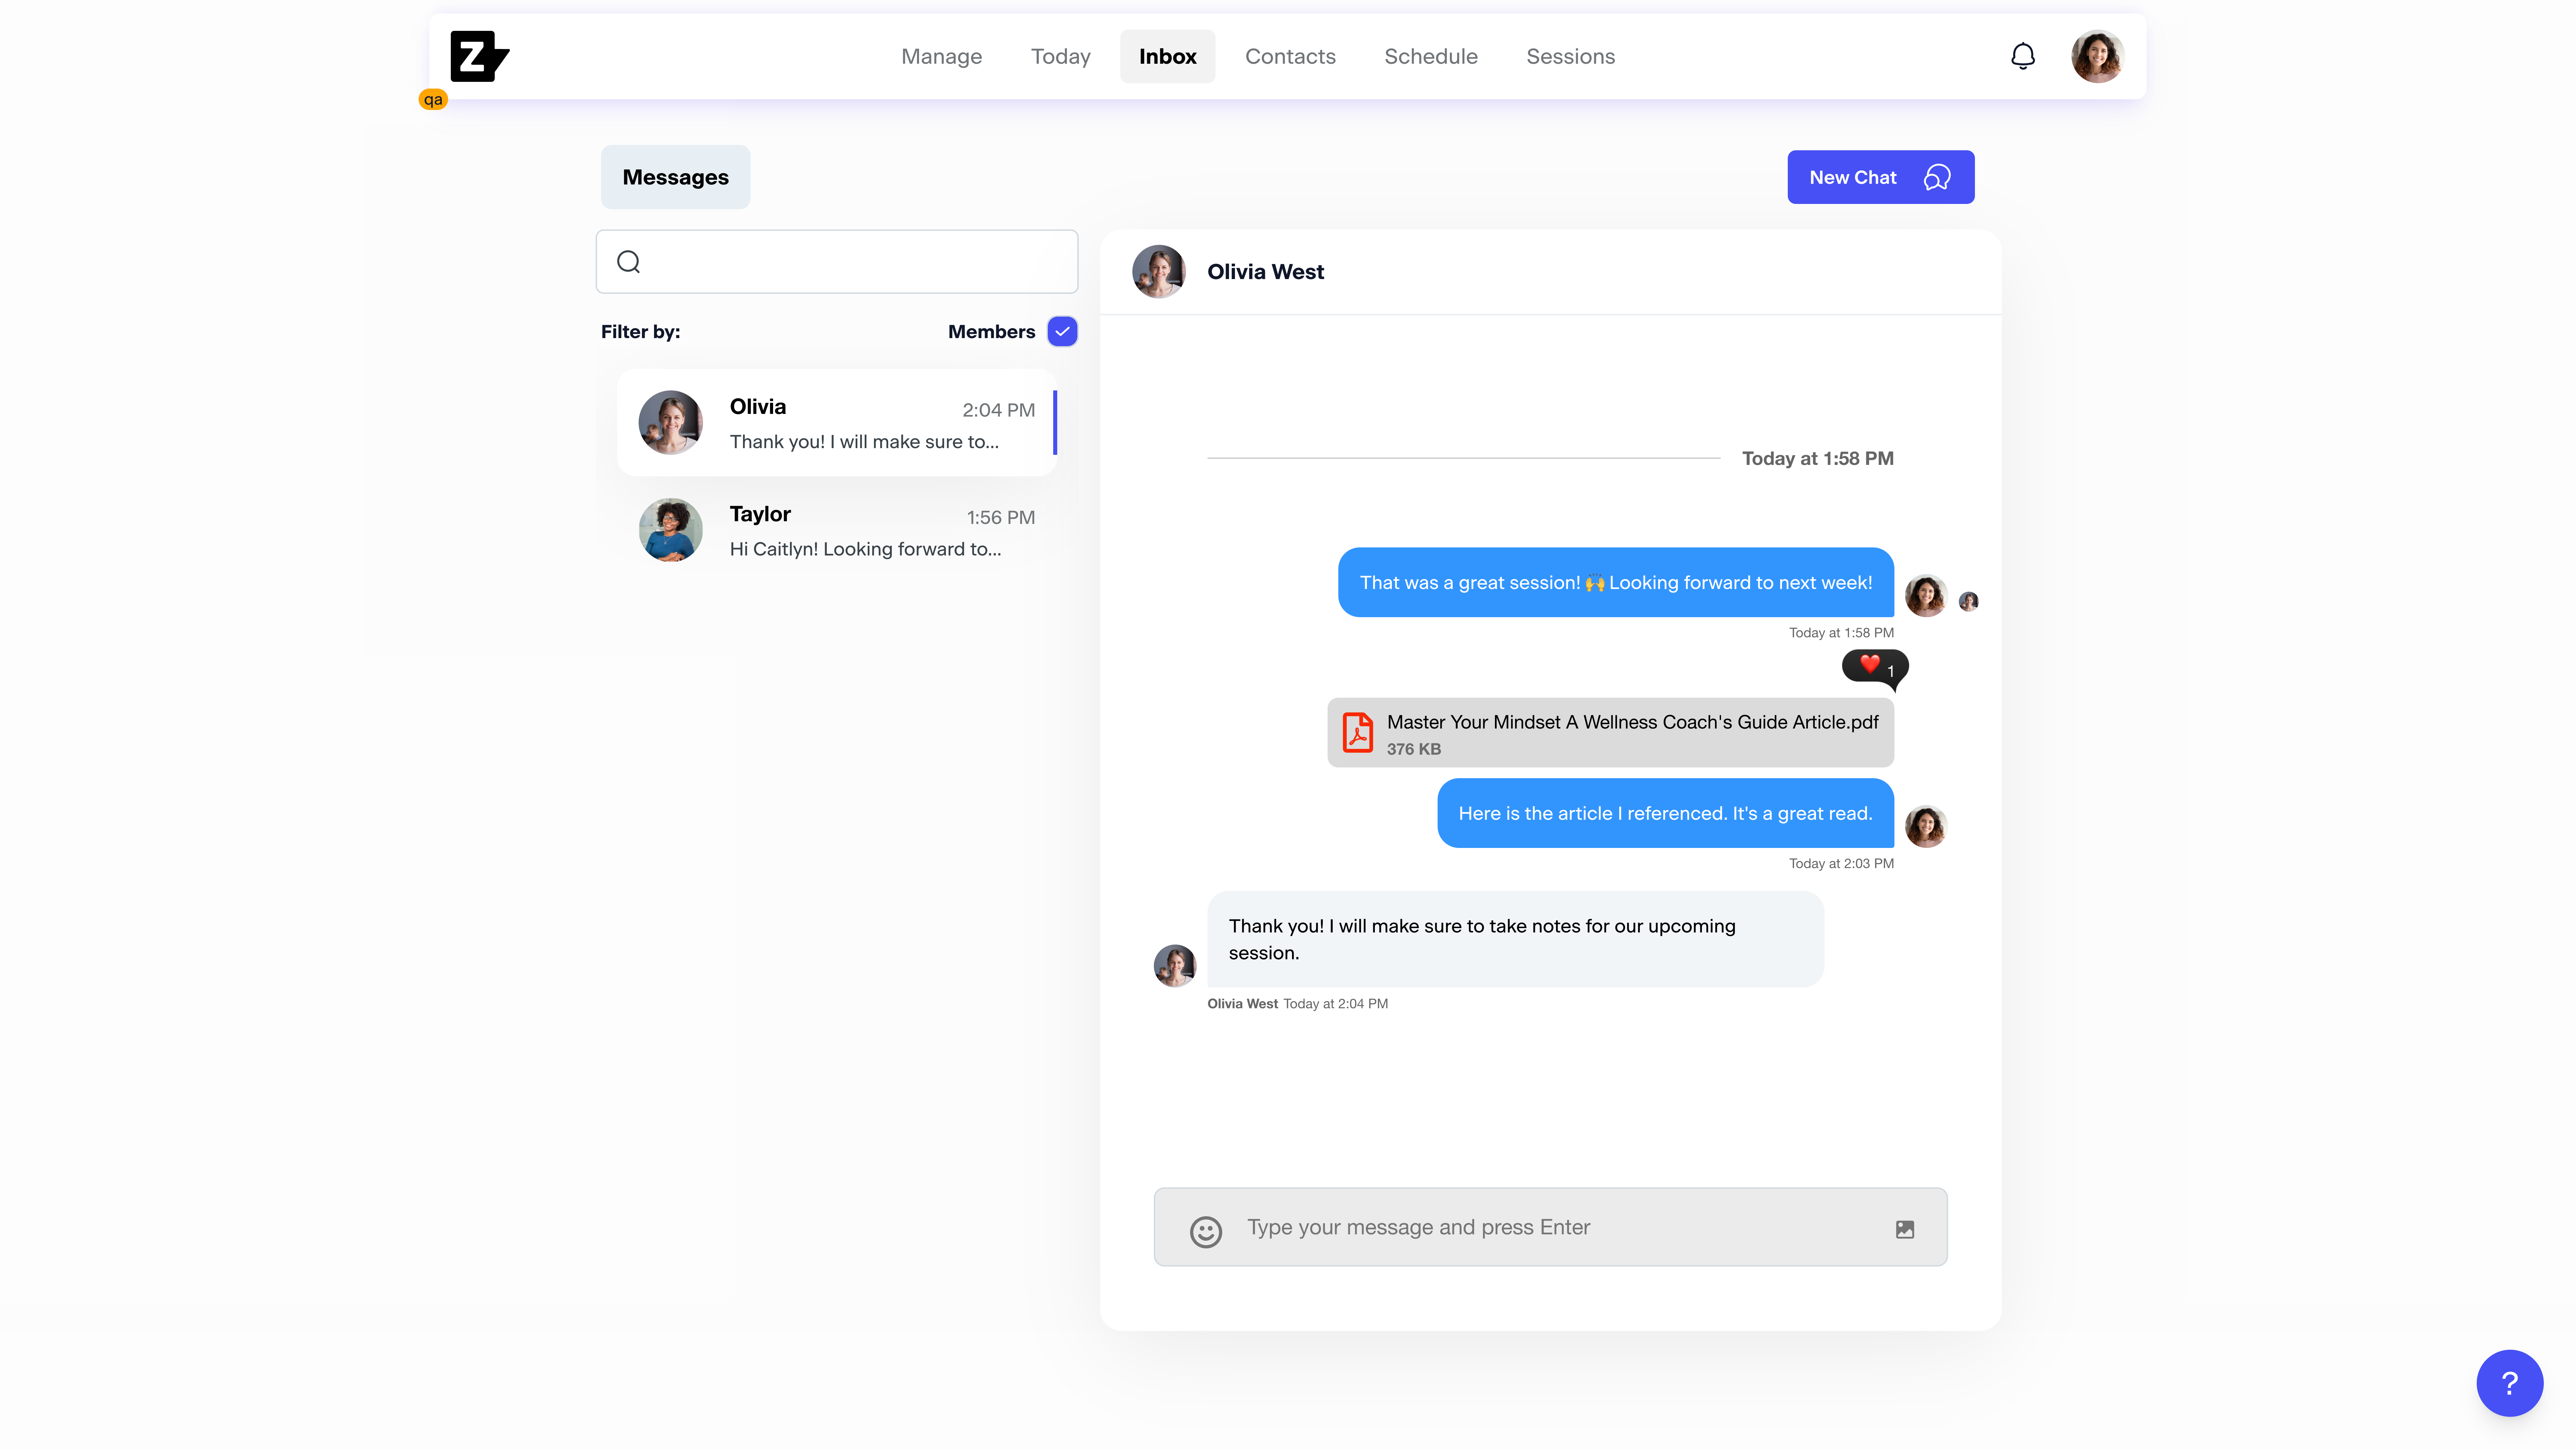
Task: Open the user profile avatar menu
Action: 2097,56
